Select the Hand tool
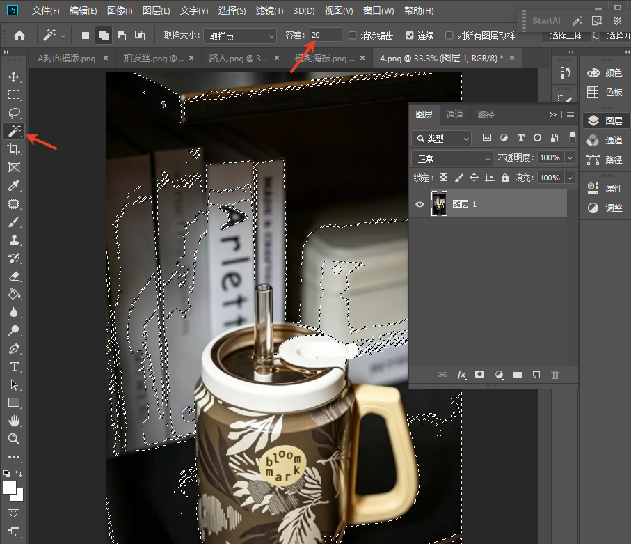The width and height of the screenshot is (631, 544). (14, 421)
